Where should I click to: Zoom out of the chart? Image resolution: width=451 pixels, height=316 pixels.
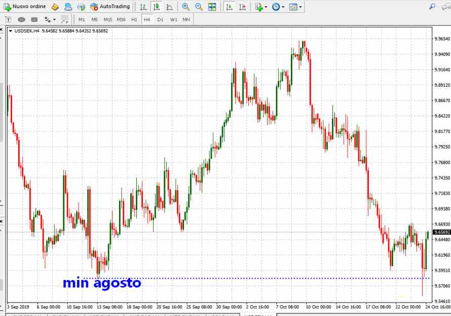point(199,7)
